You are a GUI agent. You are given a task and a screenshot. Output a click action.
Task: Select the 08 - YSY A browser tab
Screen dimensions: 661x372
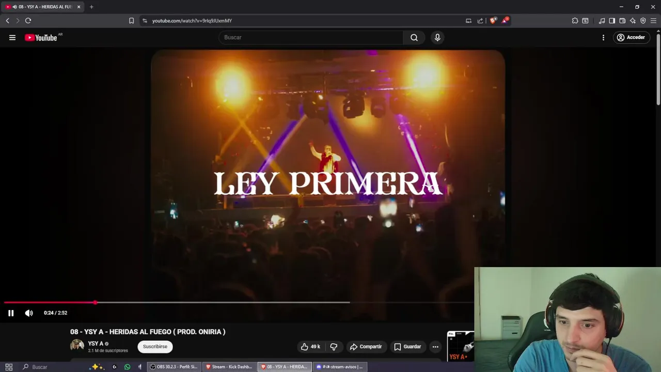coord(42,7)
